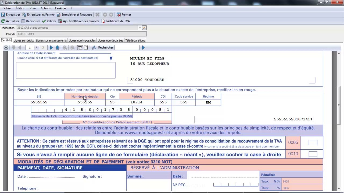This screenshot has width=344, height=193.
Task: Focus the Rechercher search field
Action: pyautogui.click(x=127, y=48)
